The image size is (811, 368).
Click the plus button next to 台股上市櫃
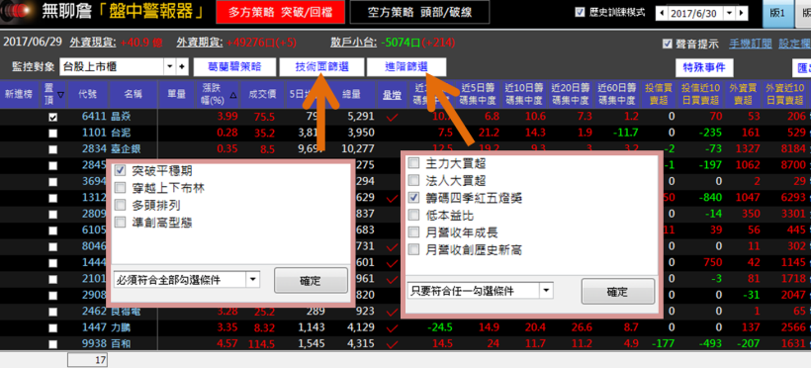pos(182,66)
